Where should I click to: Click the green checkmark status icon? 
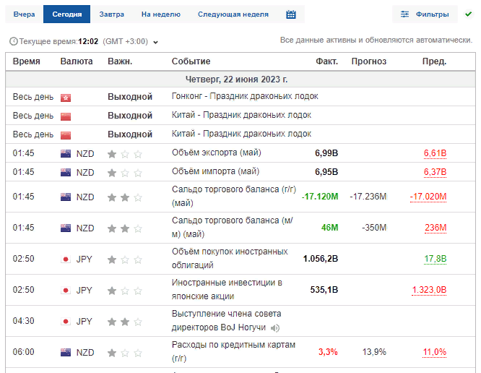pyautogui.click(x=469, y=14)
